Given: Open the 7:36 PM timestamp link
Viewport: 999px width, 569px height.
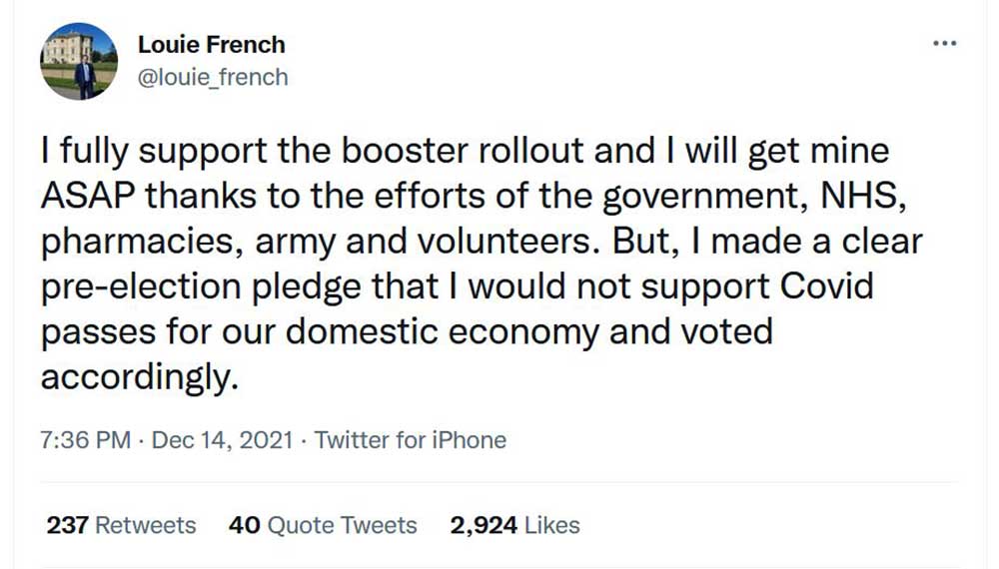Looking at the screenshot, I should tap(86, 440).
